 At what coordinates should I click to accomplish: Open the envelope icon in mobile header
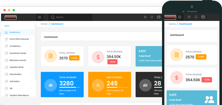coord(203,17)
